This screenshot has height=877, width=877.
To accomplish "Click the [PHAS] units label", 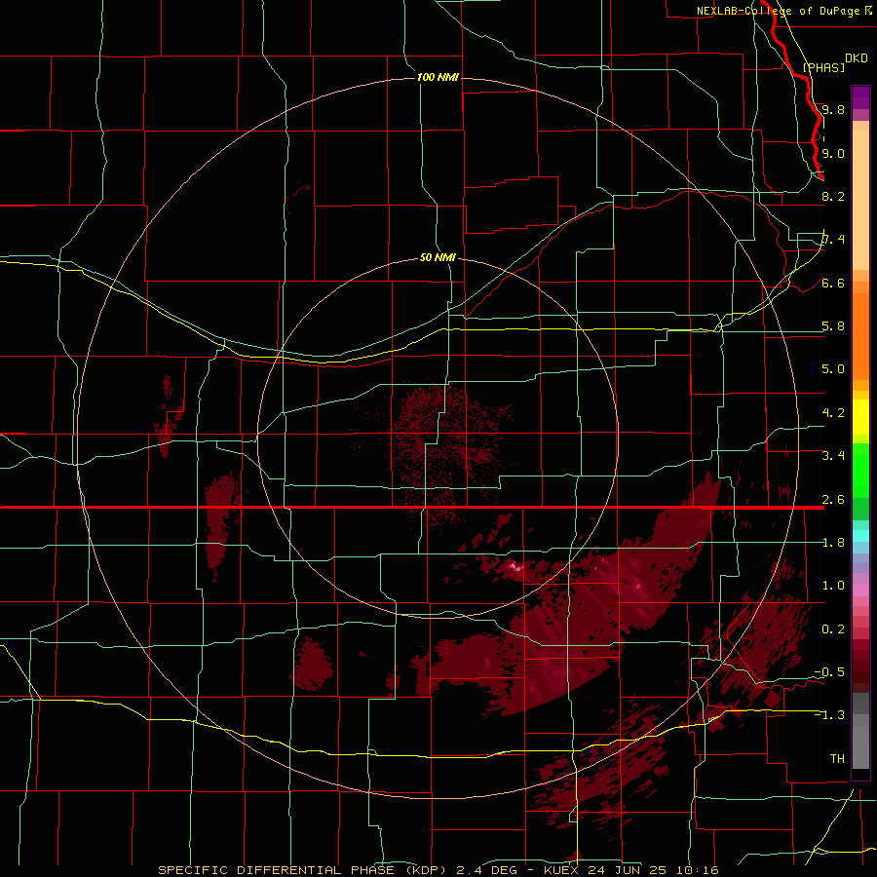I will (x=823, y=67).
